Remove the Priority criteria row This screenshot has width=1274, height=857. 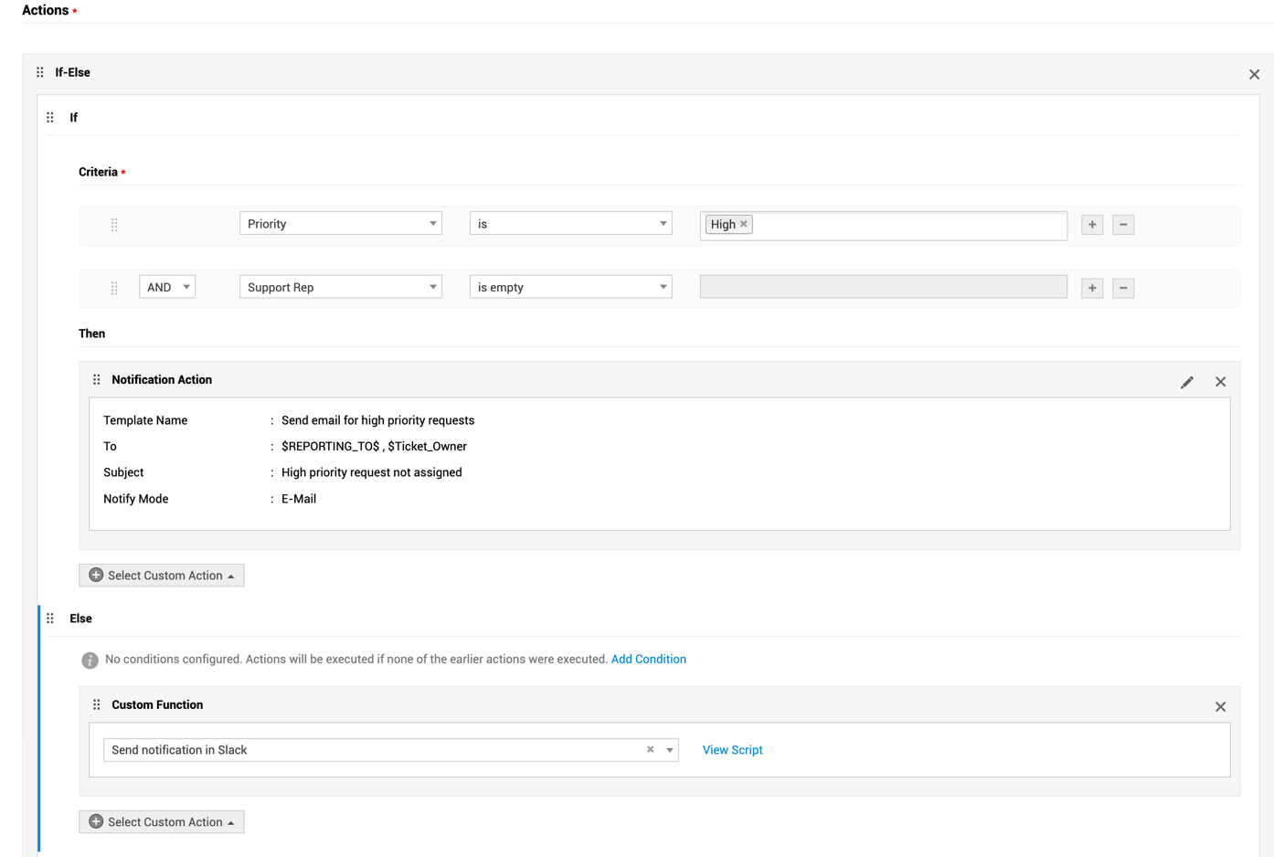(1123, 225)
